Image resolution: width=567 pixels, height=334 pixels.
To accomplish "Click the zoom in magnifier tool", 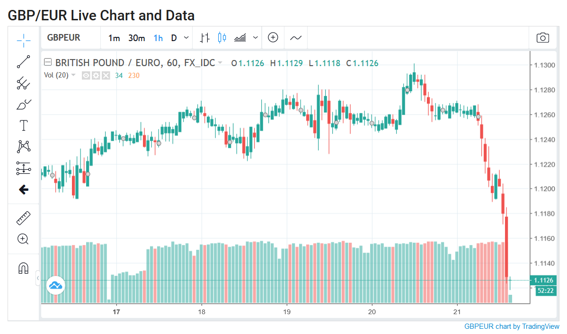I will 23,239.
